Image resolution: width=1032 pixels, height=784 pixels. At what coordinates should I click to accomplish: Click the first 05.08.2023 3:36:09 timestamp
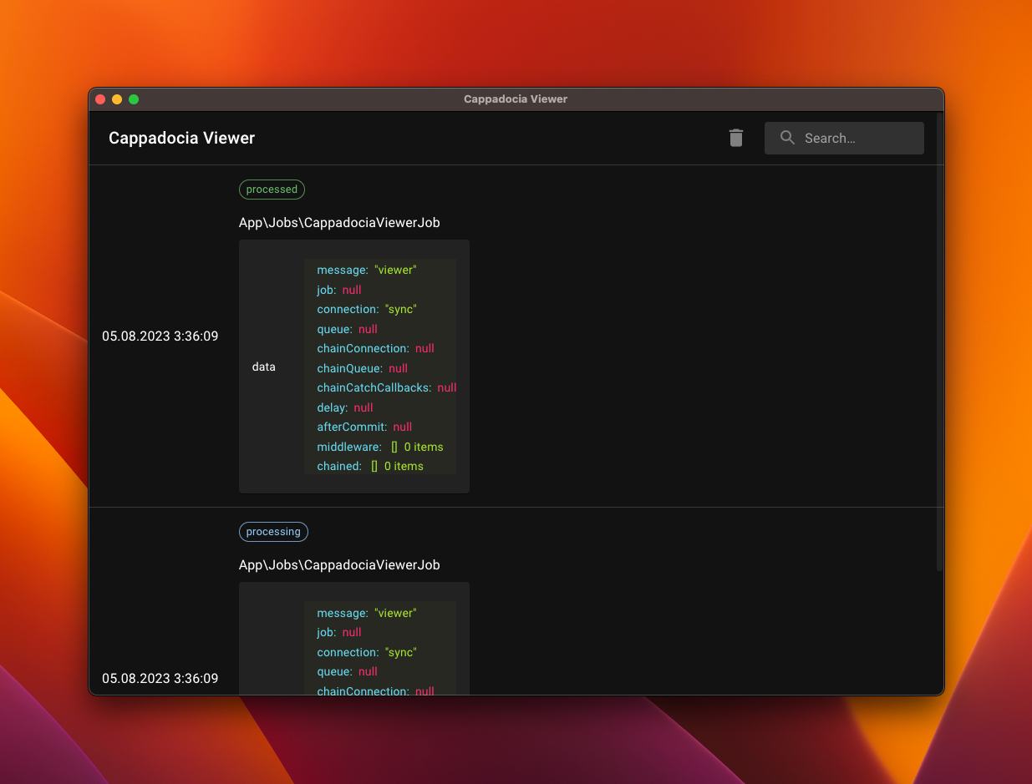(160, 336)
